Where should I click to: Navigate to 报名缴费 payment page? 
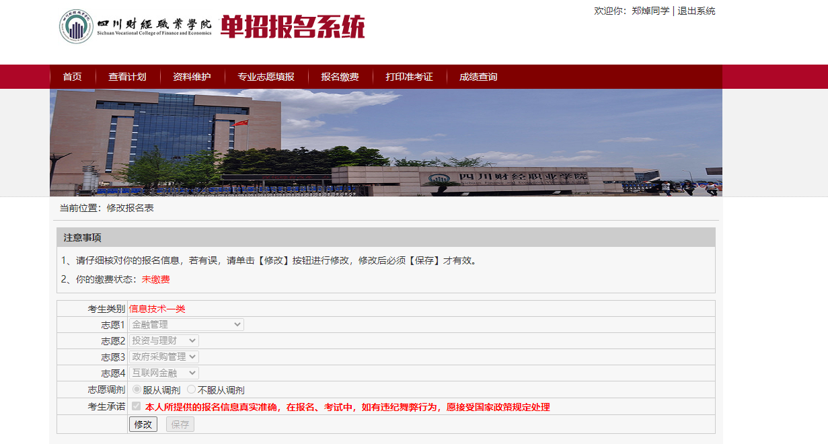pyautogui.click(x=340, y=77)
